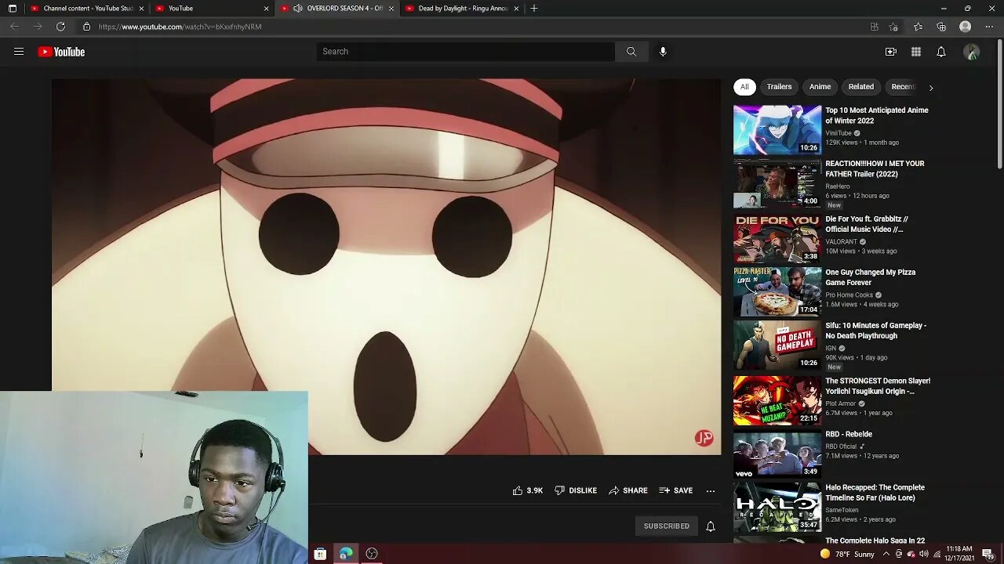Close the Channel content tab
The height and width of the screenshot is (564, 1004).
141,9
